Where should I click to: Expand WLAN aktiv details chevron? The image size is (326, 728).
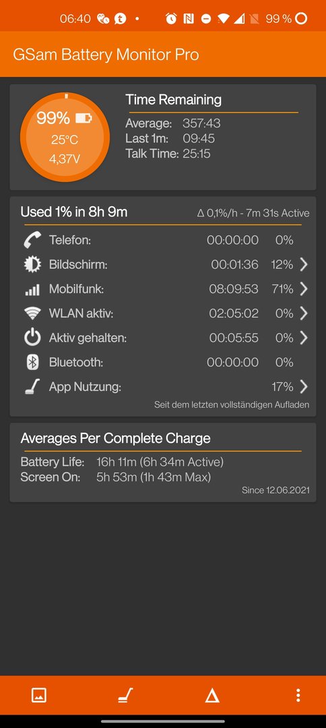[304, 313]
